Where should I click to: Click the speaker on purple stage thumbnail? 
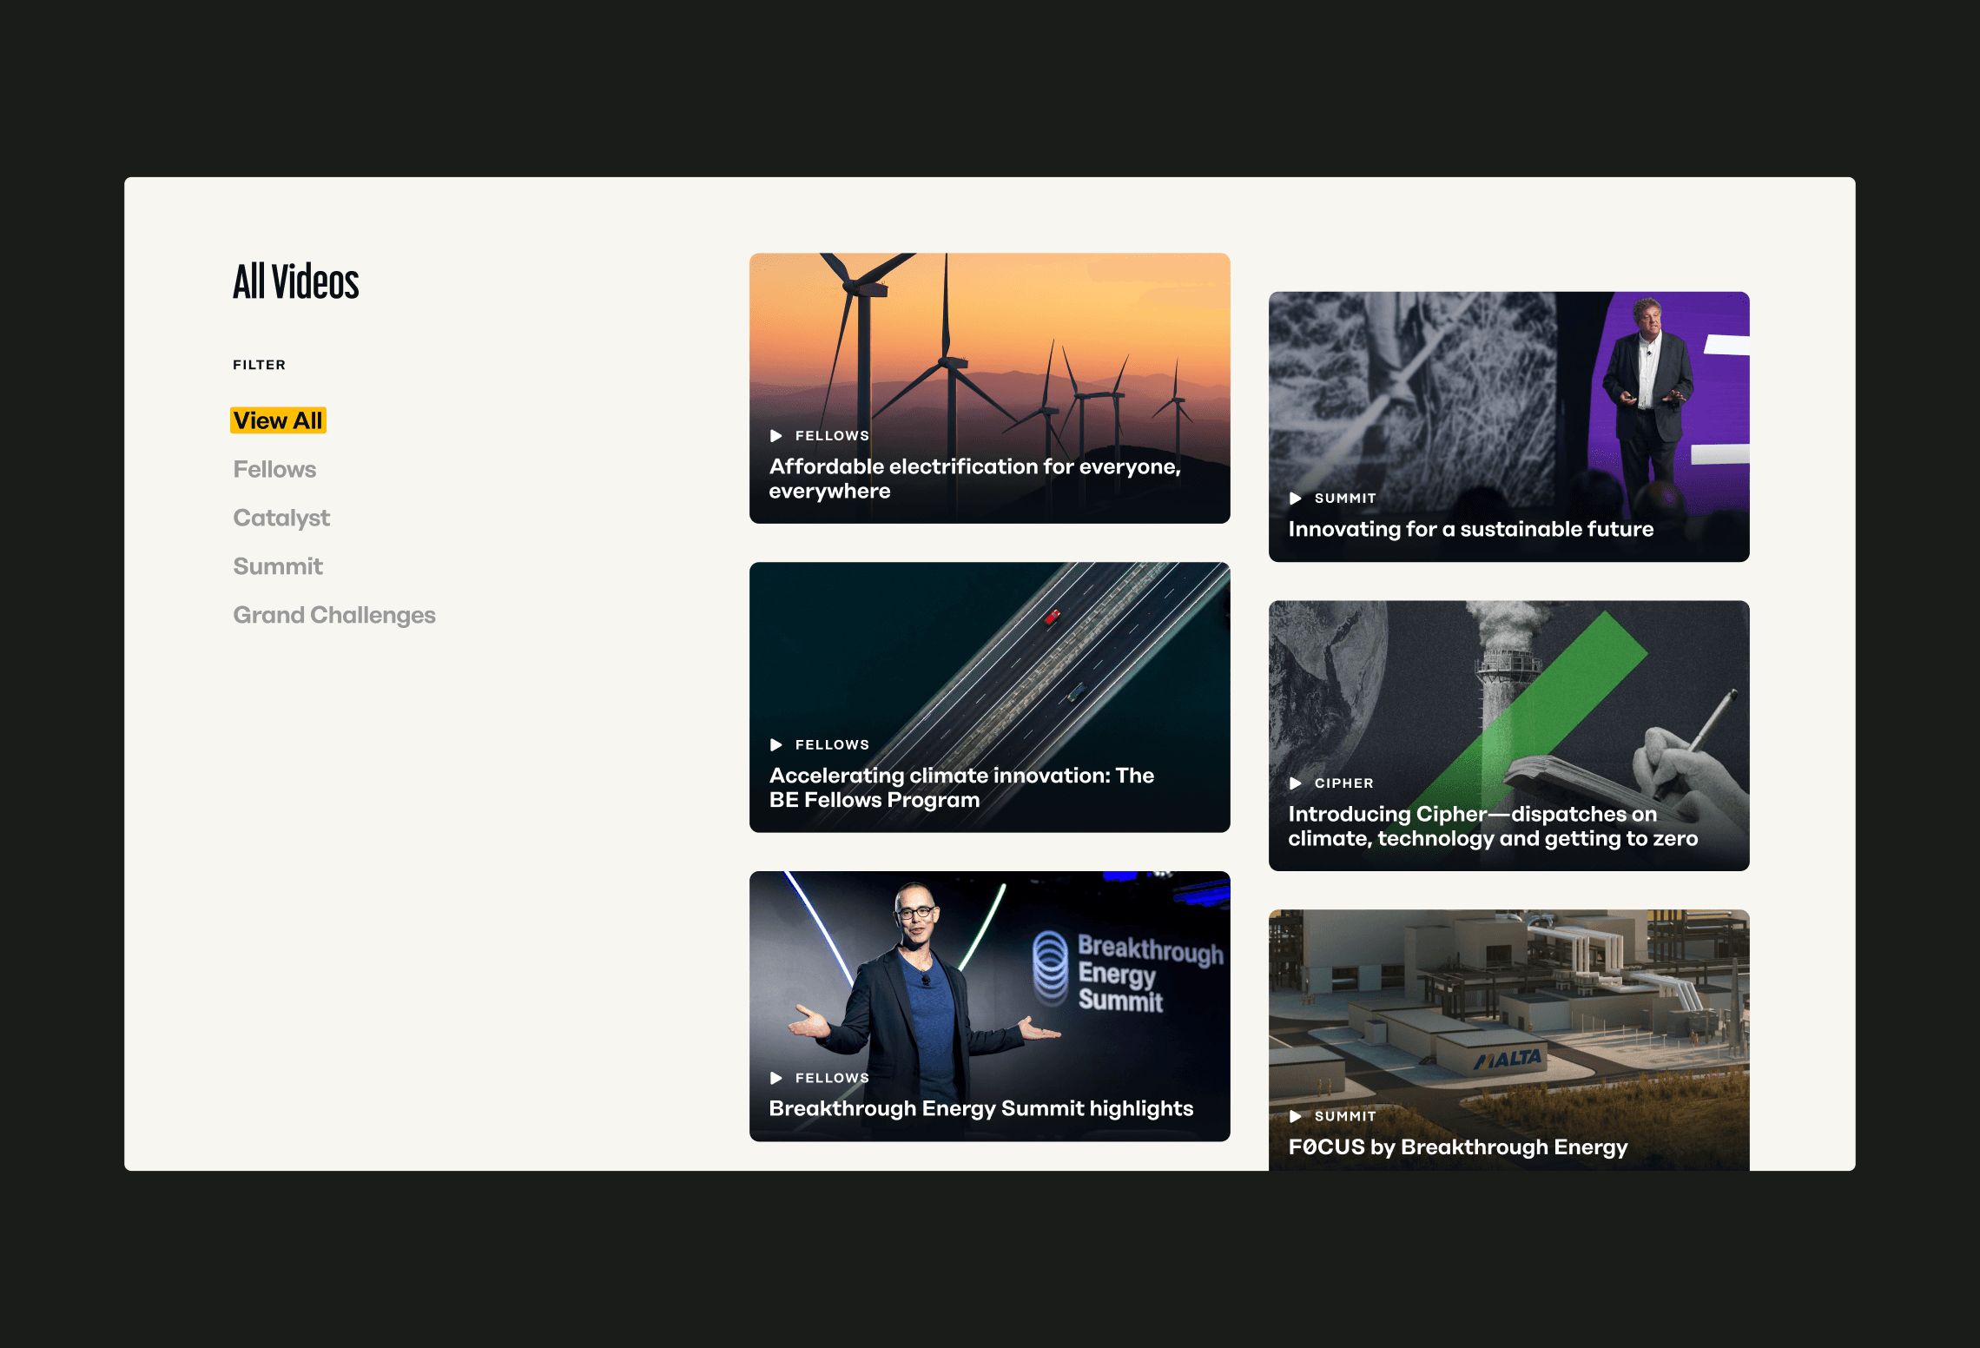[1508, 391]
